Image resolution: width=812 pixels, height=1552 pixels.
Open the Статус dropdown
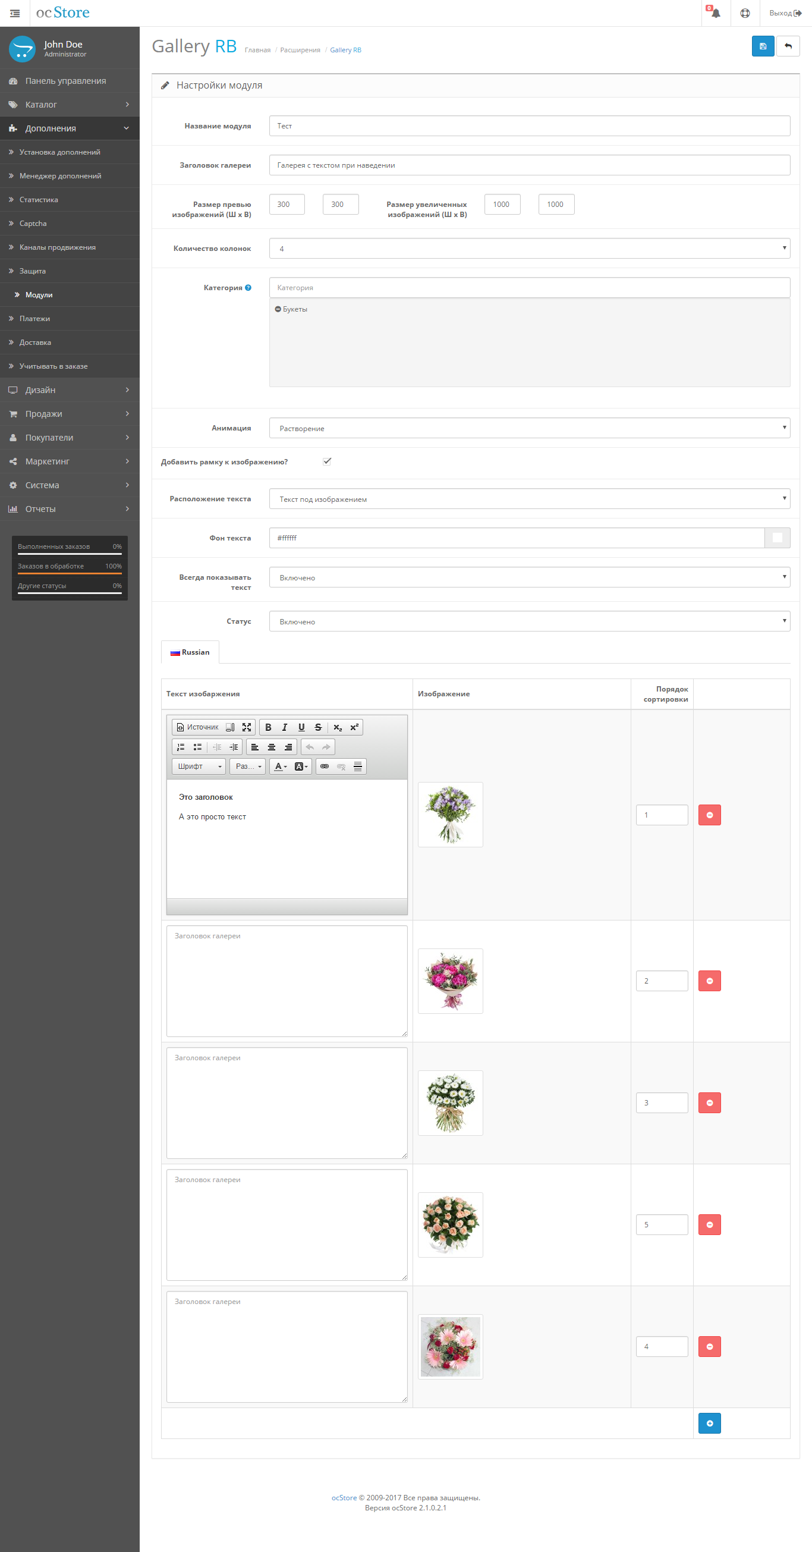coord(530,621)
